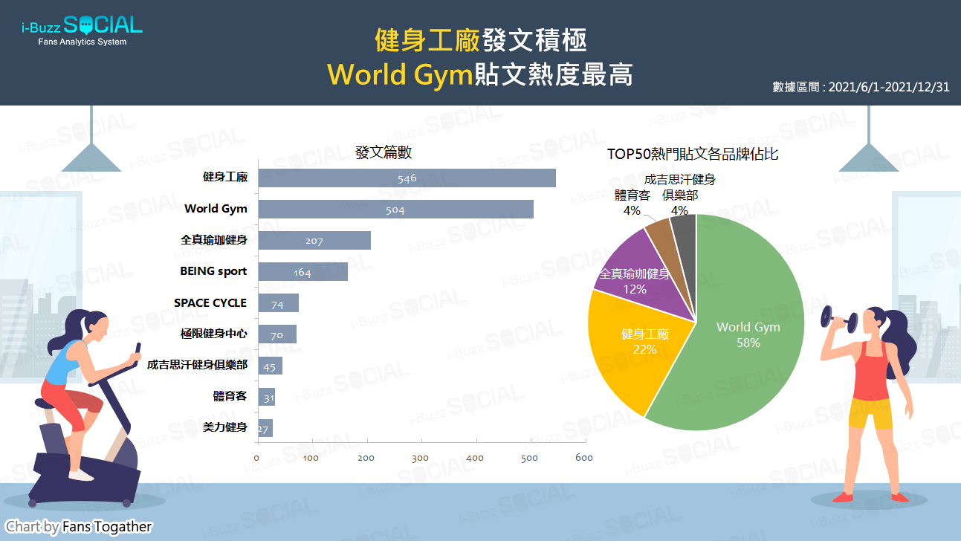Click the i-Buzz SOCIAL logo

click(82, 30)
